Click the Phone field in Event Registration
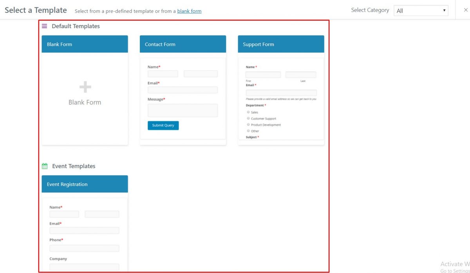The width and height of the screenshot is (470, 273). (x=84, y=248)
